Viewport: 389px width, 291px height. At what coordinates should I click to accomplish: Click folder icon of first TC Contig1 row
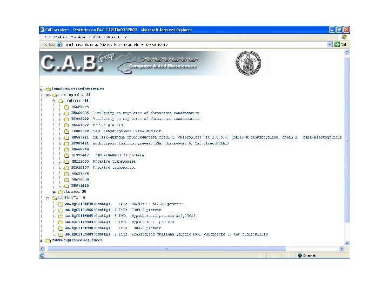click(61, 204)
